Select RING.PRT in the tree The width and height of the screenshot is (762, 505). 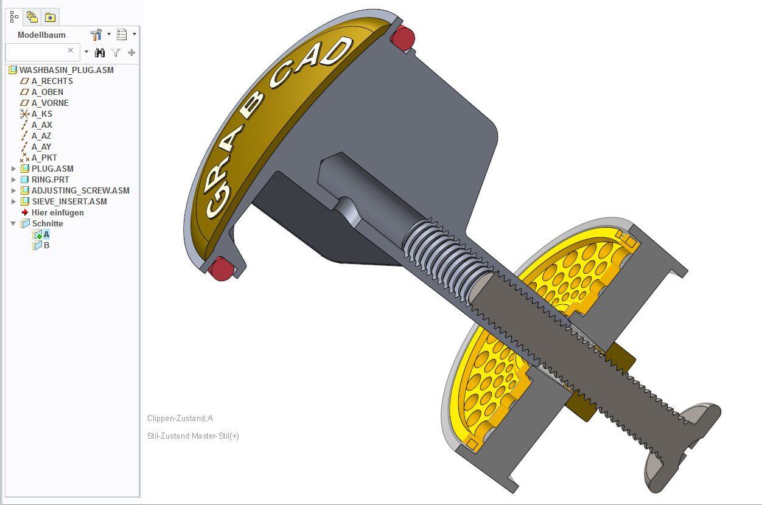tap(51, 179)
